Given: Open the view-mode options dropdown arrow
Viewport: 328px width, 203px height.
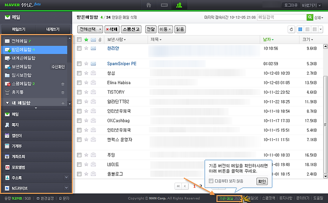Looking at the screenshot, I should tap(320, 29).
